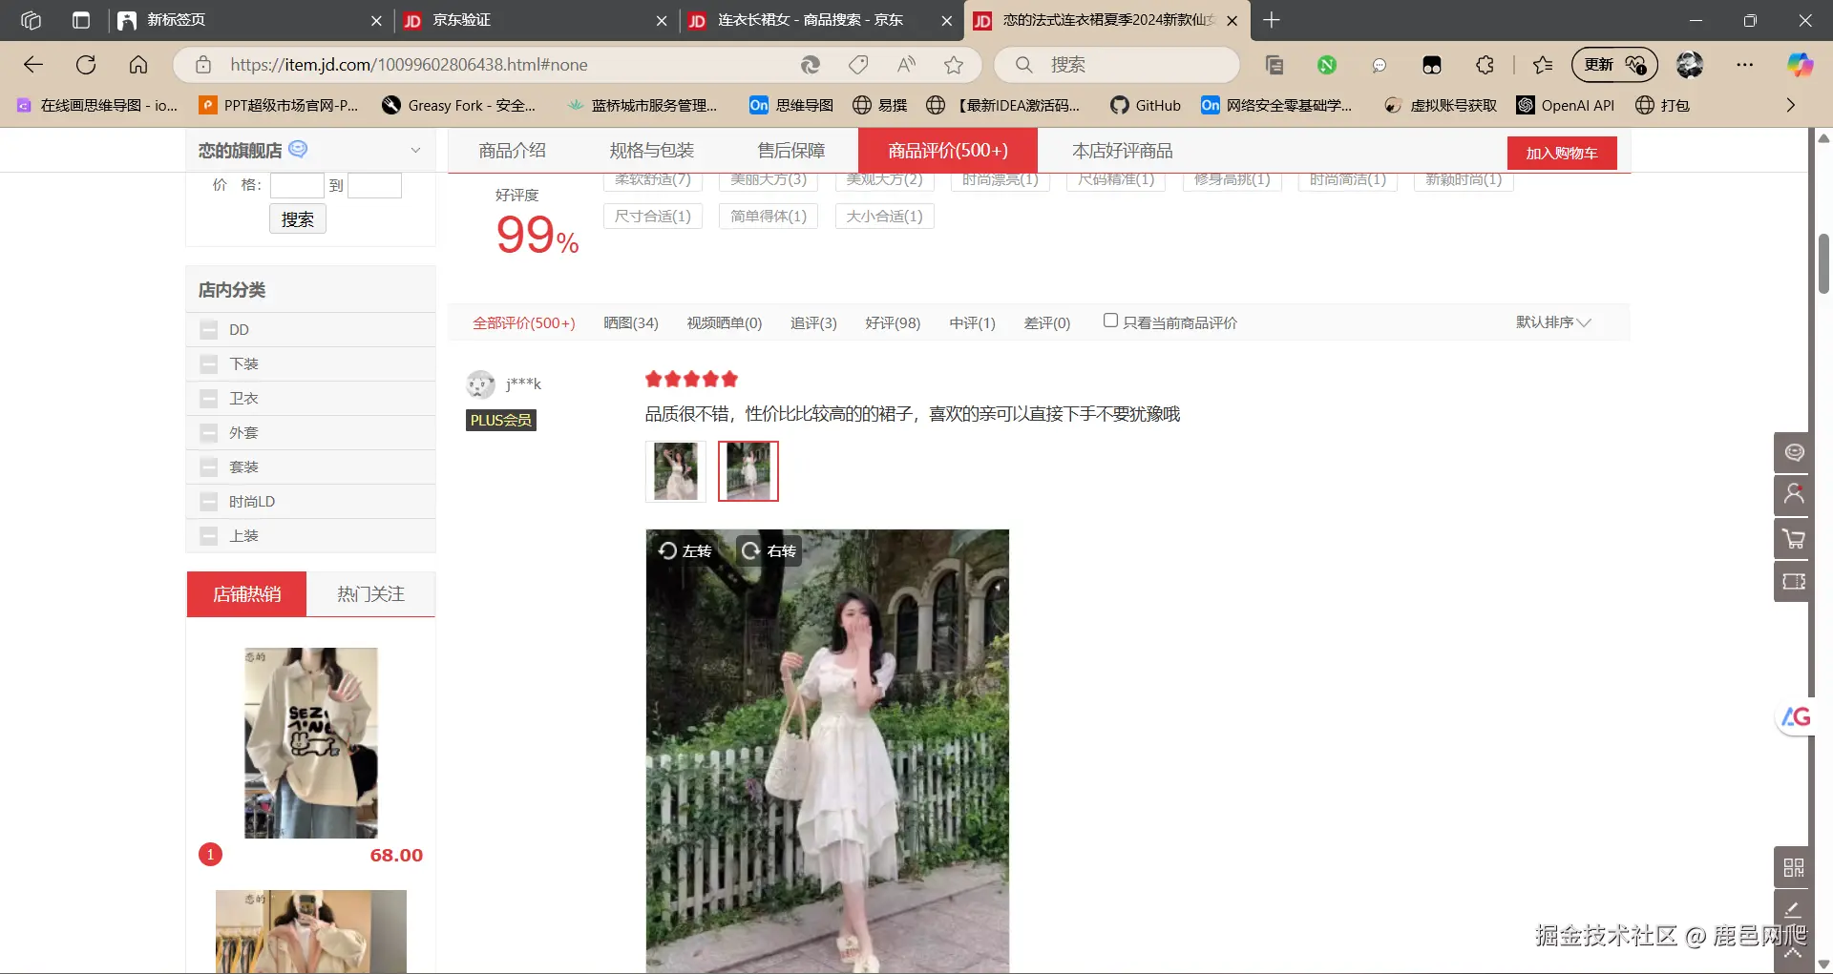1833x974 pixels.
Task: Open browser extensions puzzle icon
Action: click(x=1485, y=65)
